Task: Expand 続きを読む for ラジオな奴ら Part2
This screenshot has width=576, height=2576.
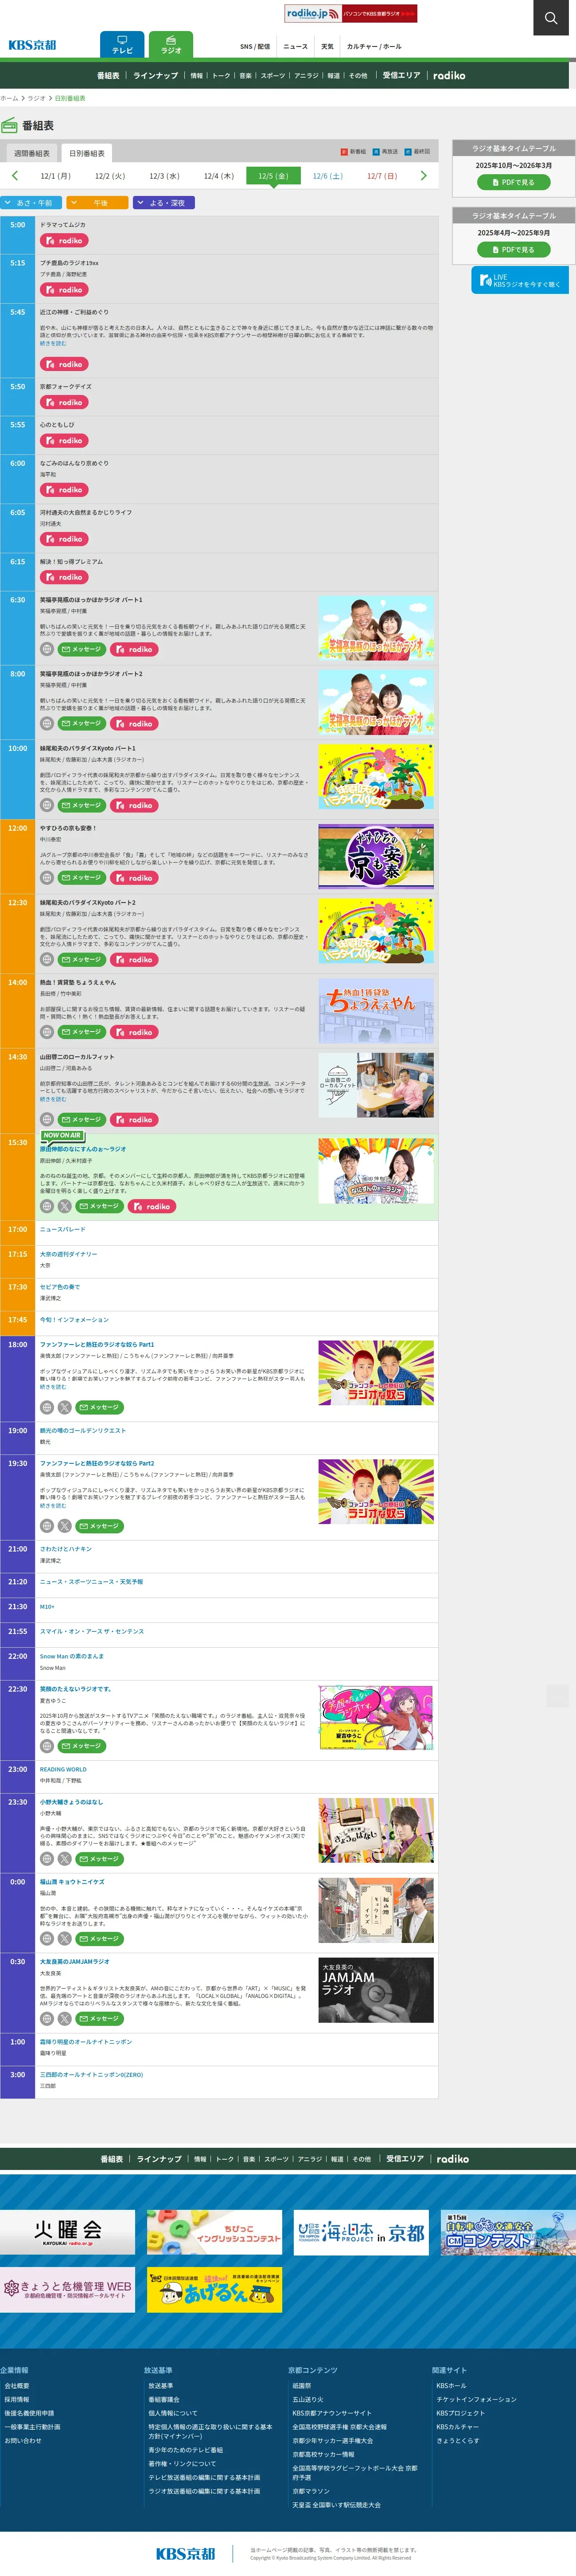Action: [x=53, y=1505]
